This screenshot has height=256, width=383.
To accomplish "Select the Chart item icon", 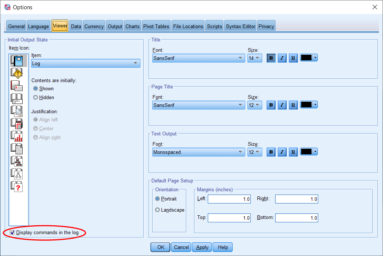I will click(17, 136).
